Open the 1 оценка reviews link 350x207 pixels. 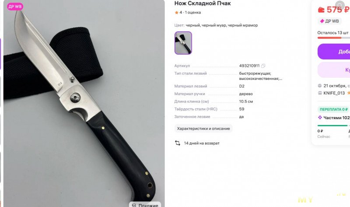tap(192, 13)
